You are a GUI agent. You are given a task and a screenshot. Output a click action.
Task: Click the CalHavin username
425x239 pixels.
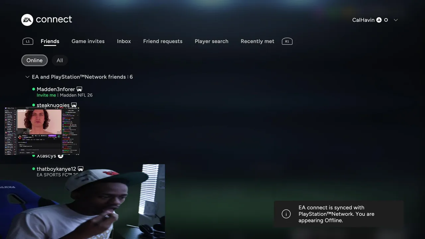coord(363,20)
